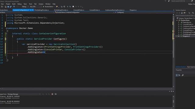Switch to the Program.cs editor tab
The image size is (195, 109).
pos(133,10)
